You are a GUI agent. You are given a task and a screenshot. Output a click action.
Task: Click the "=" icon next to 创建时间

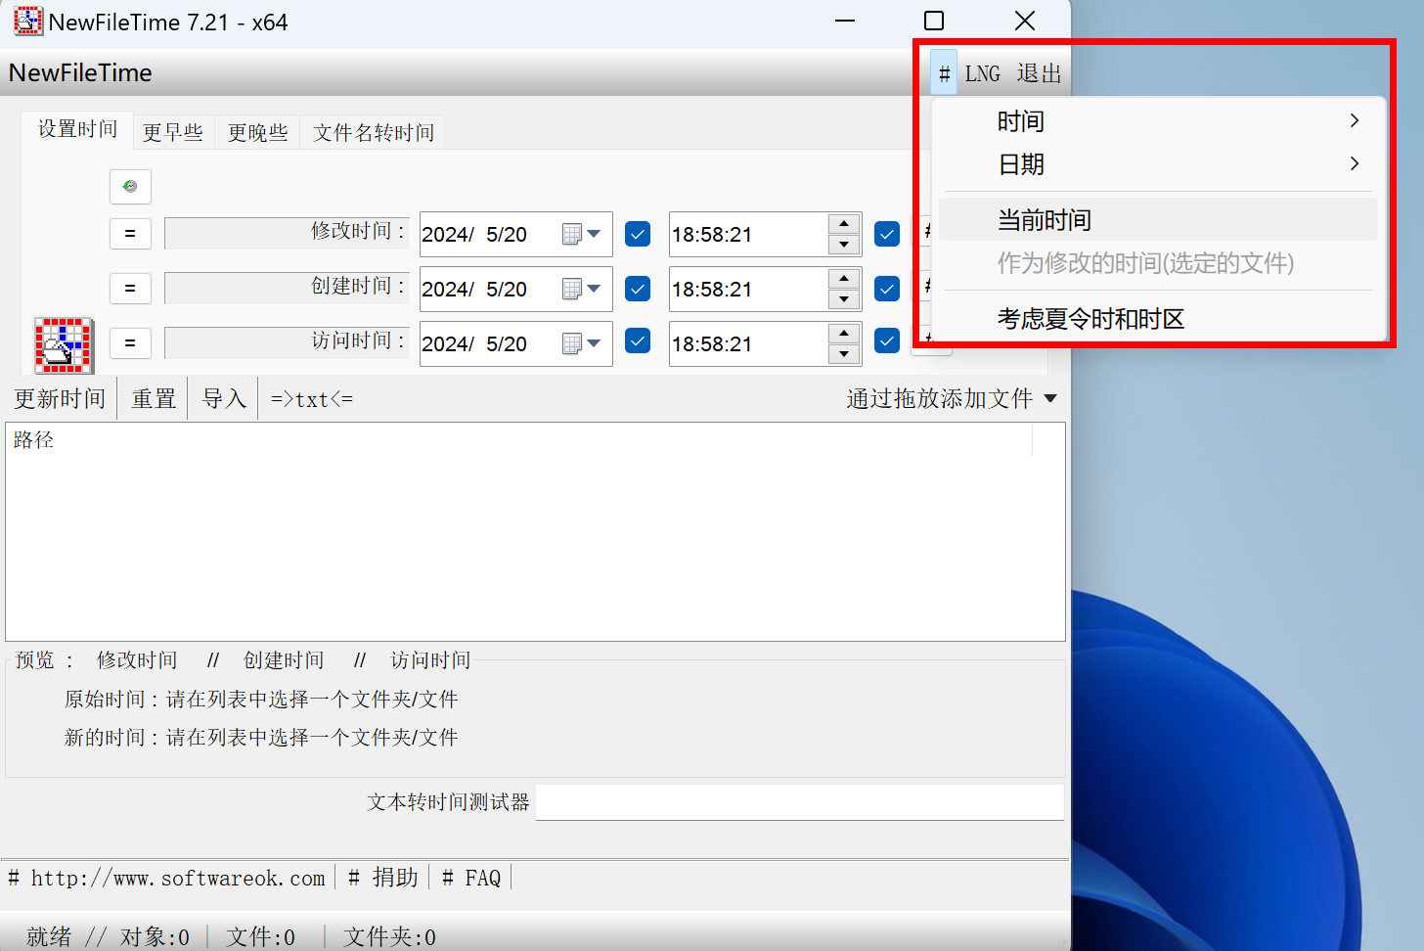click(130, 288)
